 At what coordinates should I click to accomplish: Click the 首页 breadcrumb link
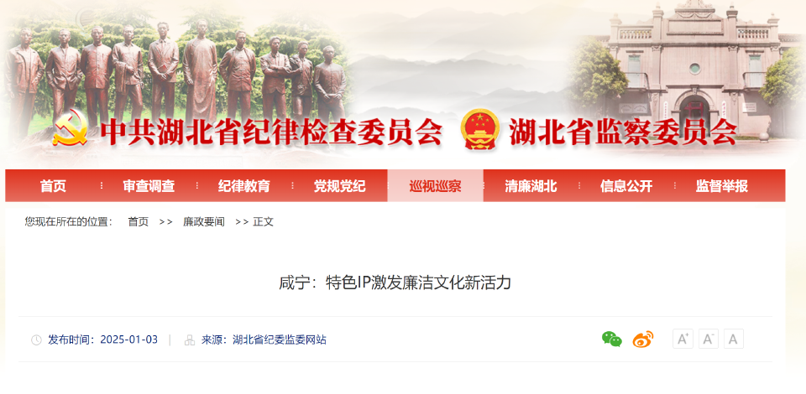pyautogui.click(x=139, y=222)
